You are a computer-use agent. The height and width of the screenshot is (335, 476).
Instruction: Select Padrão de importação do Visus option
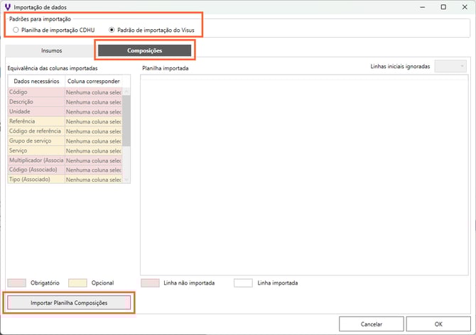pyautogui.click(x=112, y=31)
